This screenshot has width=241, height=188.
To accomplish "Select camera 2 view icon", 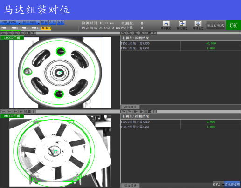I will [x=15, y=28].
